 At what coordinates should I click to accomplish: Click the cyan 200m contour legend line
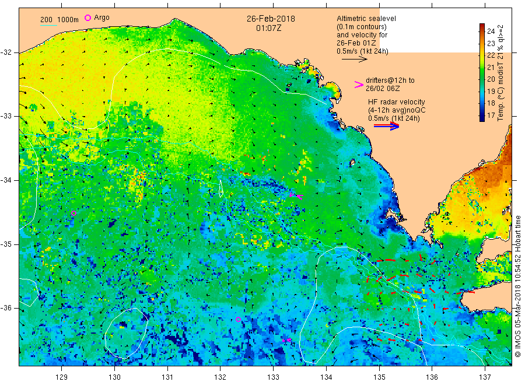(x=48, y=25)
